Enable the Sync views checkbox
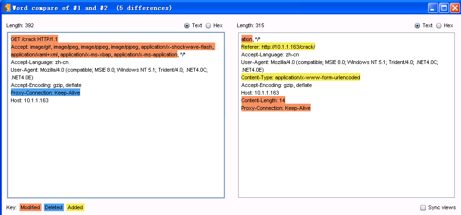 pos(423,208)
